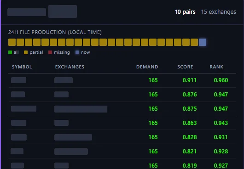
Task: Select rank value 0.960
Action: [221, 80]
